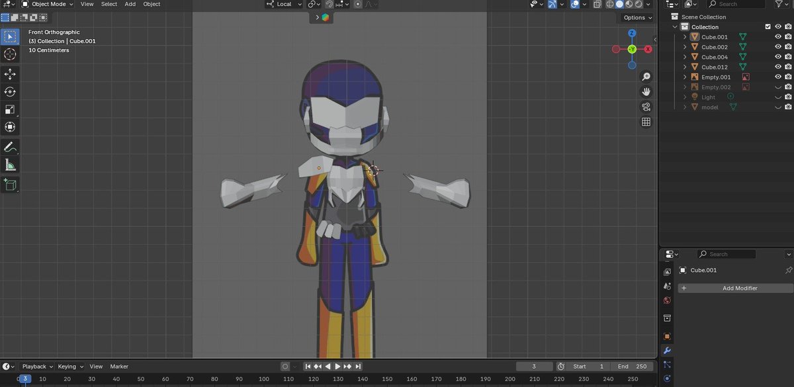Image resolution: width=794 pixels, height=387 pixels.
Task: Open the viewport shading options dropdown
Action: (648, 4)
